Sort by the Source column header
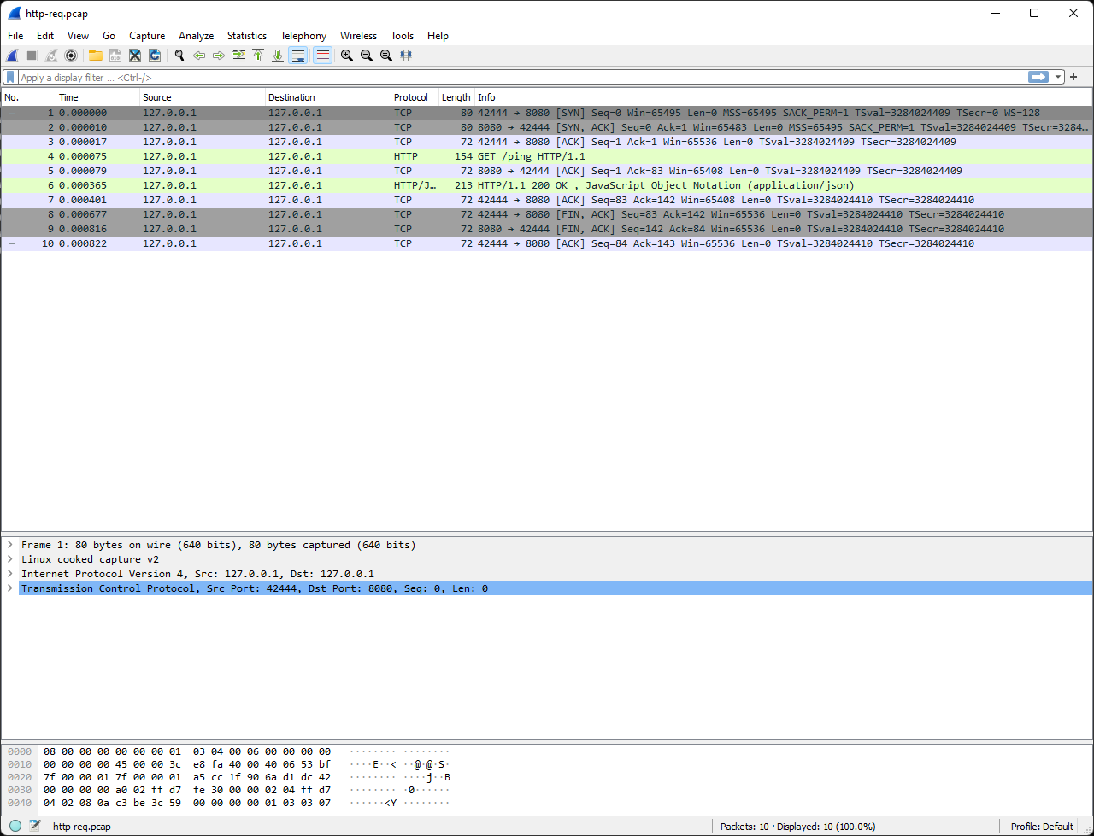This screenshot has width=1094, height=836. (x=203, y=97)
